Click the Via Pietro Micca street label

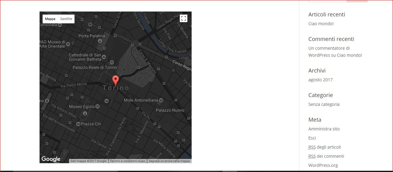(73, 85)
